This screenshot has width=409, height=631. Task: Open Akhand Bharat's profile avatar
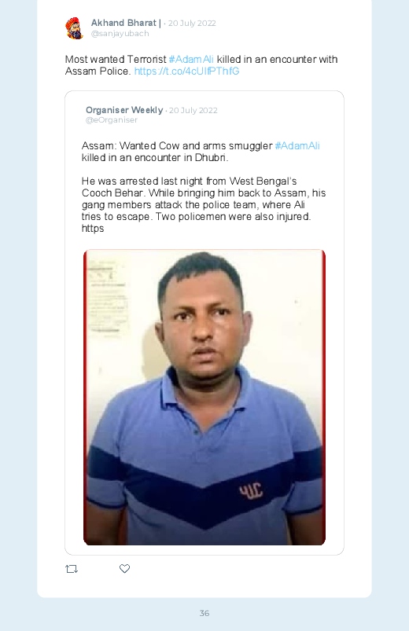[74, 28]
